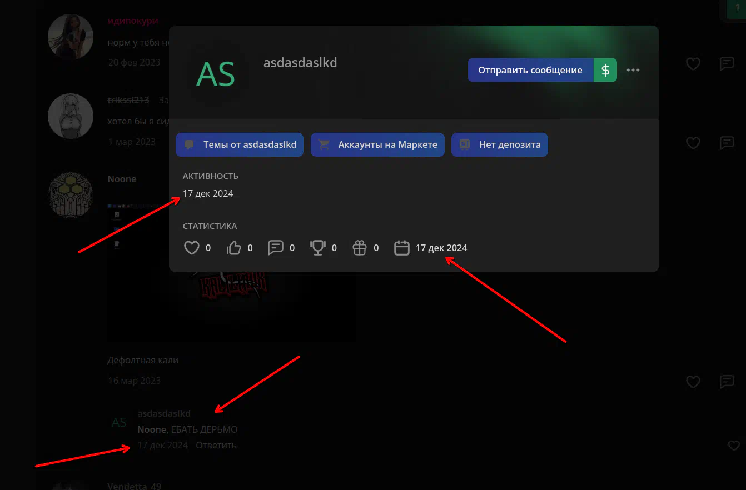Click the "Нет депозита" button
The width and height of the screenshot is (746, 490).
pyautogui.click(x=500, y=145)
